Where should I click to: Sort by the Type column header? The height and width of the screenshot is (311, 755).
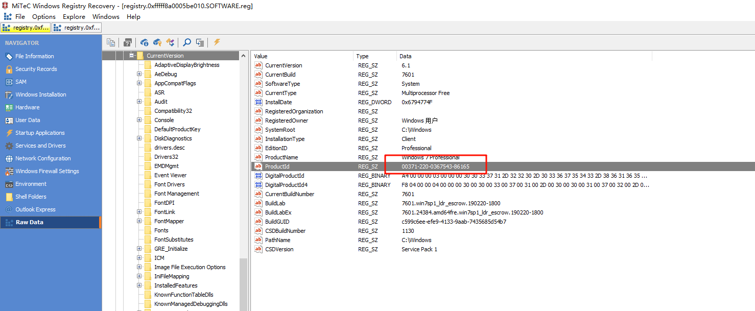375,56
